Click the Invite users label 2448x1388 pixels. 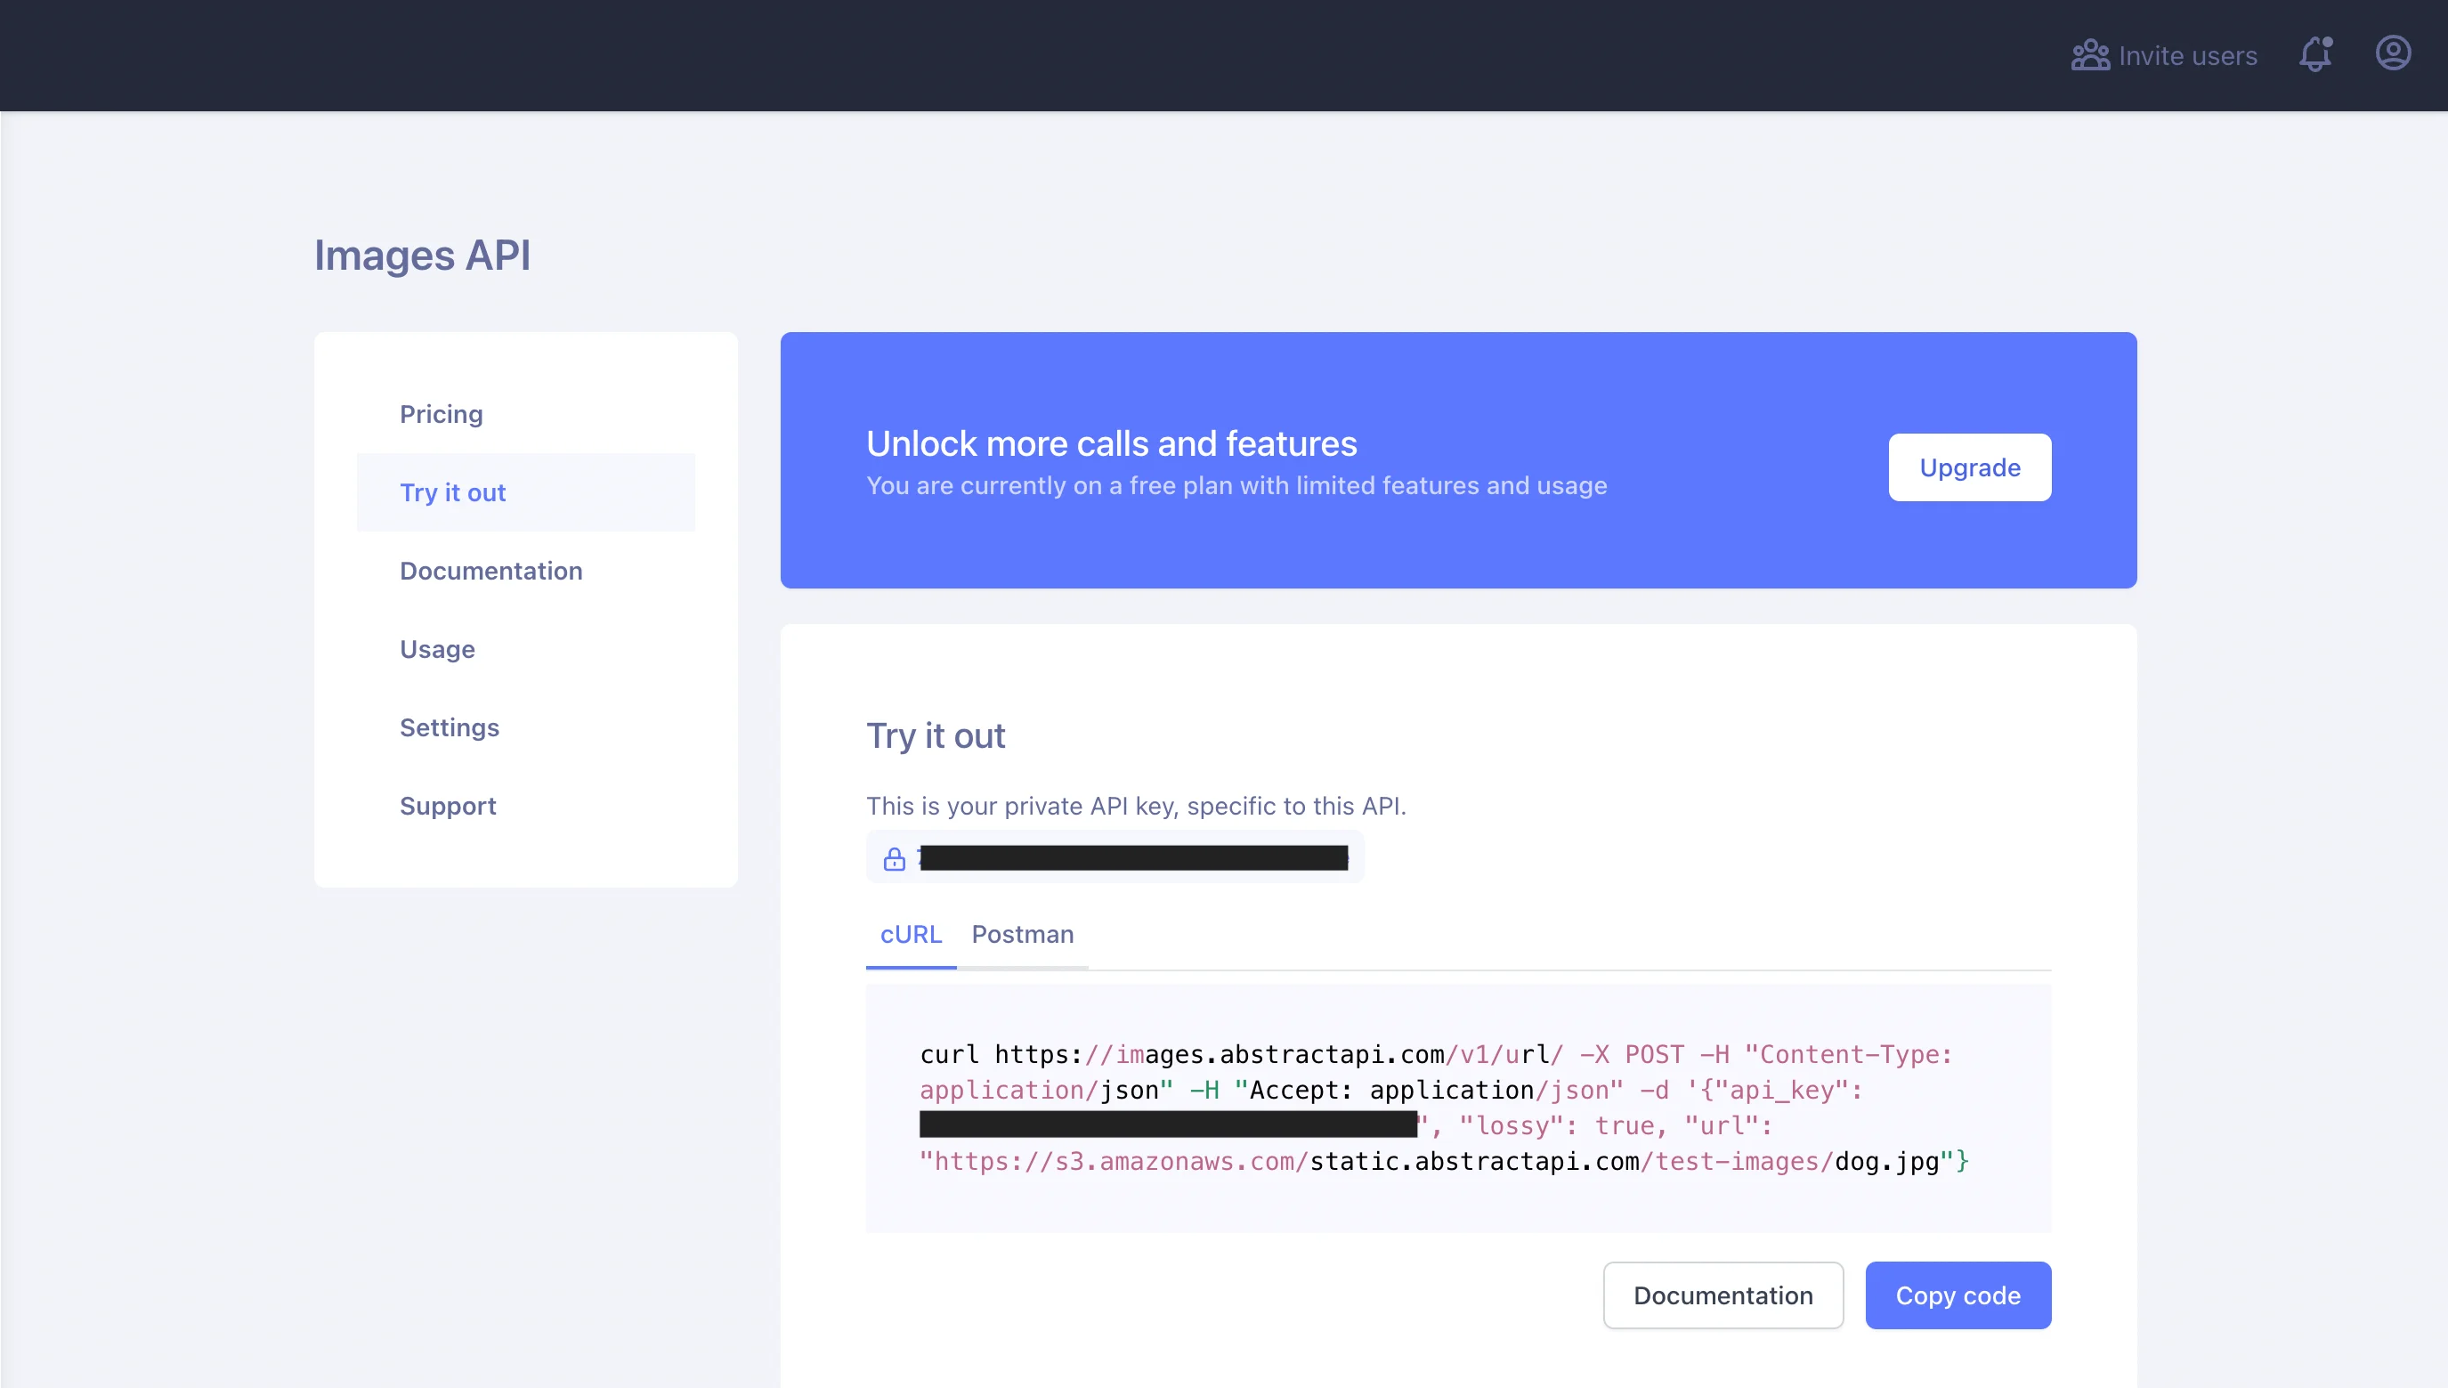[2187, 54]
